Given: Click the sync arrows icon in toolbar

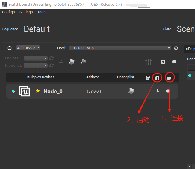Looking at the screenshot, I should point(61,62).
